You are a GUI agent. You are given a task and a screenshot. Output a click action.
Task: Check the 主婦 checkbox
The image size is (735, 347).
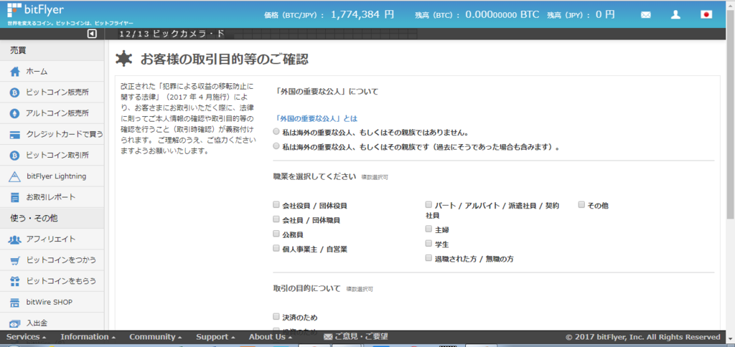pyautogui.click(x=429, y=229)
